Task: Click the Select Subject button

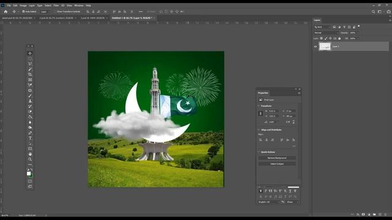Action: [277, 164]
